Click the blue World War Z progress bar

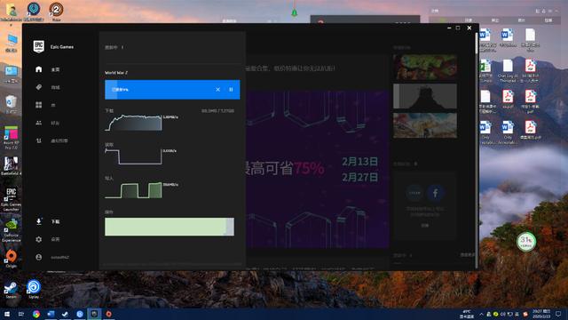point(172,90)
